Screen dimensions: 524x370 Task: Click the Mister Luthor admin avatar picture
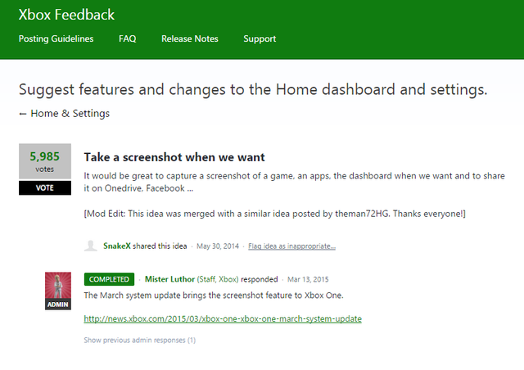[57, 285]
